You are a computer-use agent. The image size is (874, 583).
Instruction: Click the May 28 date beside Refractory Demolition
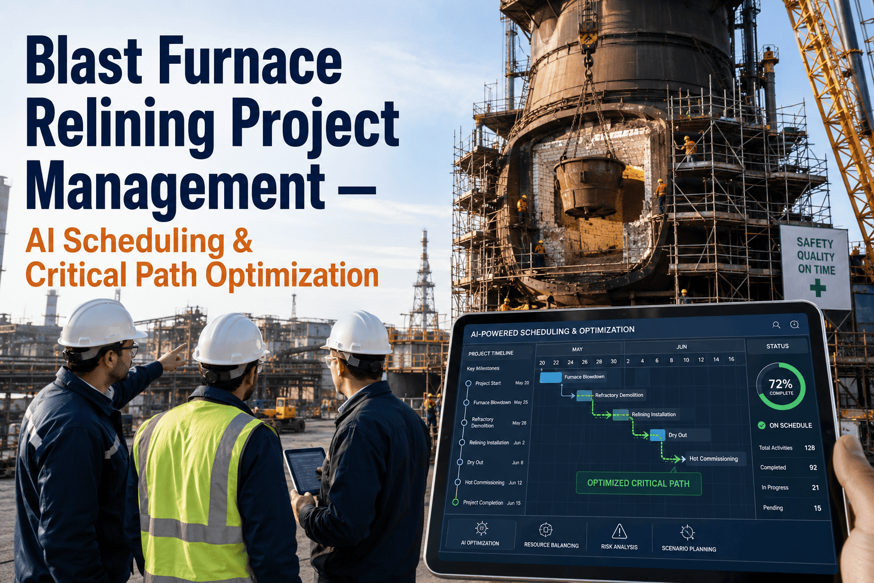(519, 423)
